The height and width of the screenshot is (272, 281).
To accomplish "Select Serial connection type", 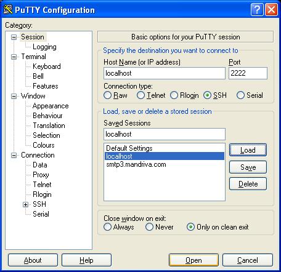I will [x=250, y=95].
